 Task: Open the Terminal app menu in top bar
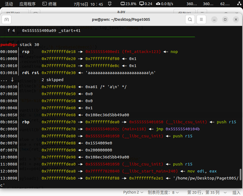pyautogui.click(x=49, y=4)
